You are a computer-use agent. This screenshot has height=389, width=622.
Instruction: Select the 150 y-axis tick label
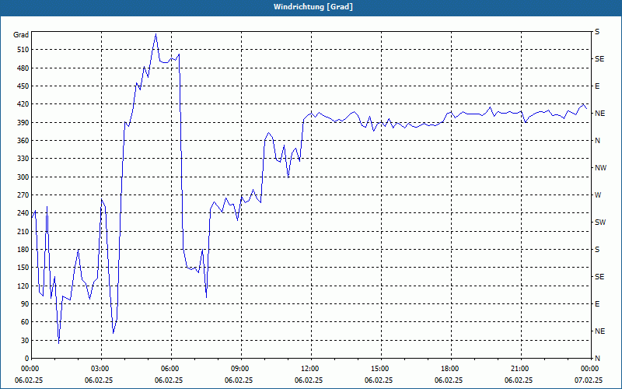point(23,268)
